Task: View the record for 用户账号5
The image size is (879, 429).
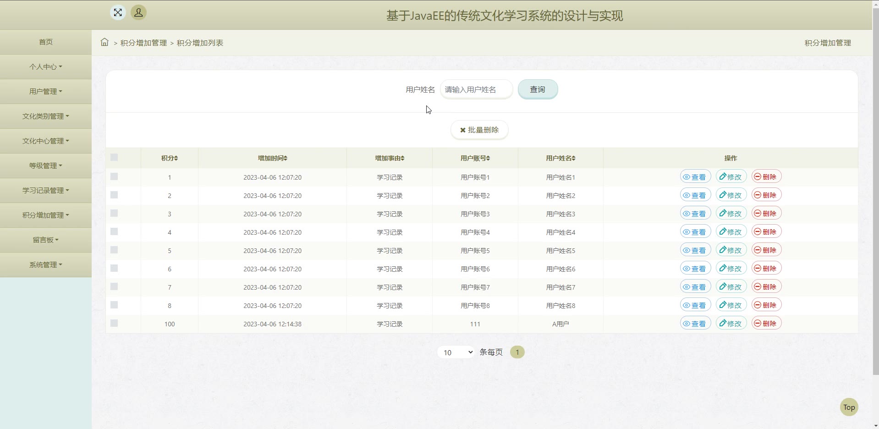Action: pyautogui.click(x=695, y=250)
